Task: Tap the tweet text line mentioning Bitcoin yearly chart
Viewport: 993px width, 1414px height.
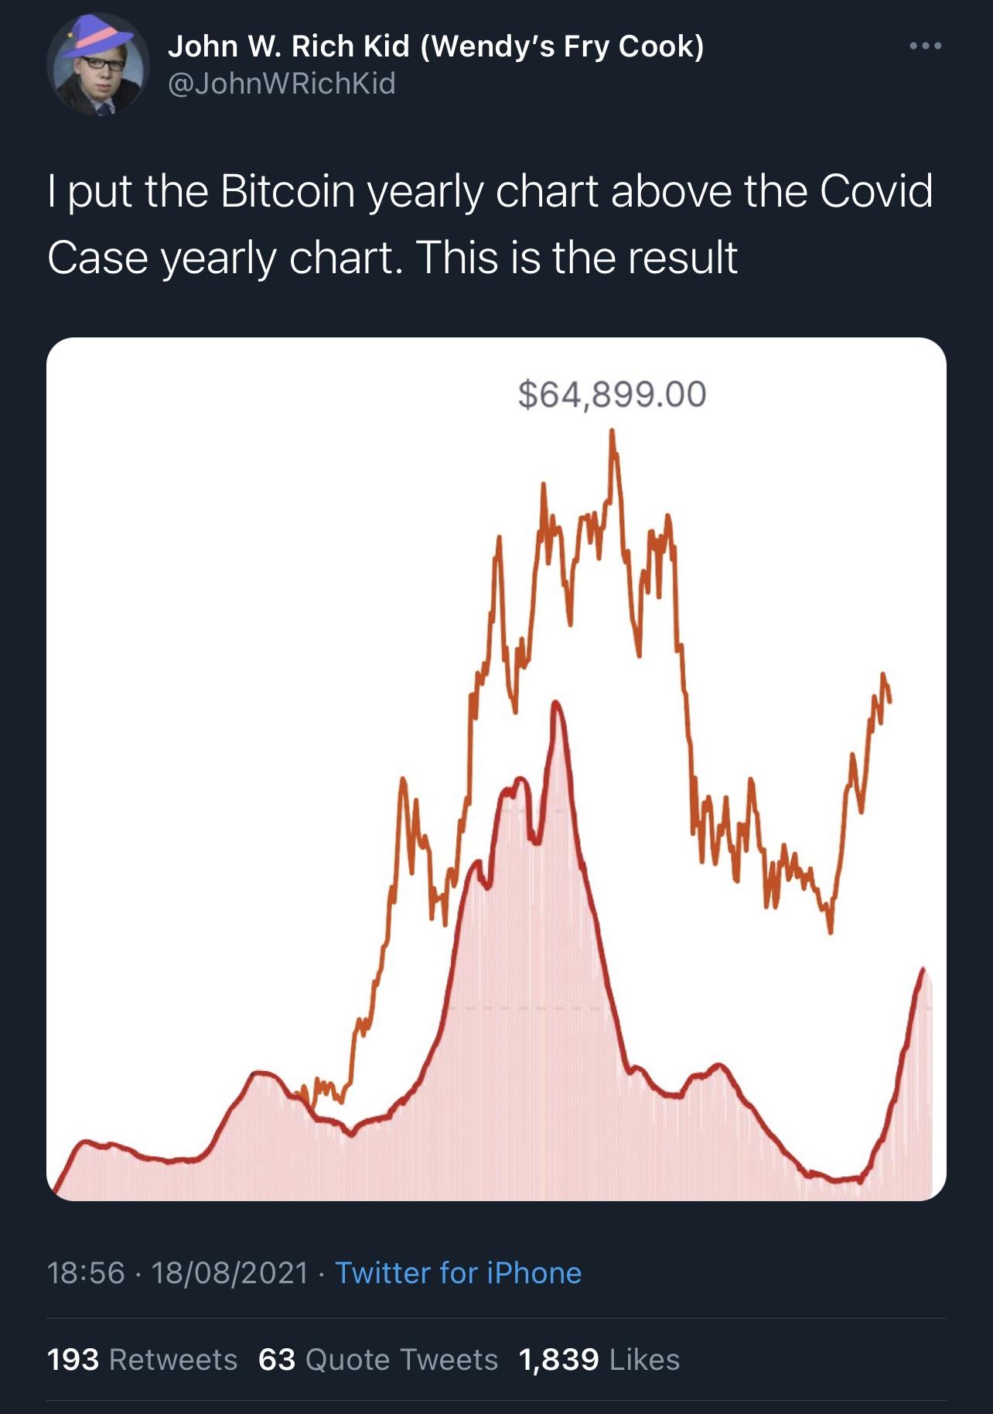Action: 490,191
